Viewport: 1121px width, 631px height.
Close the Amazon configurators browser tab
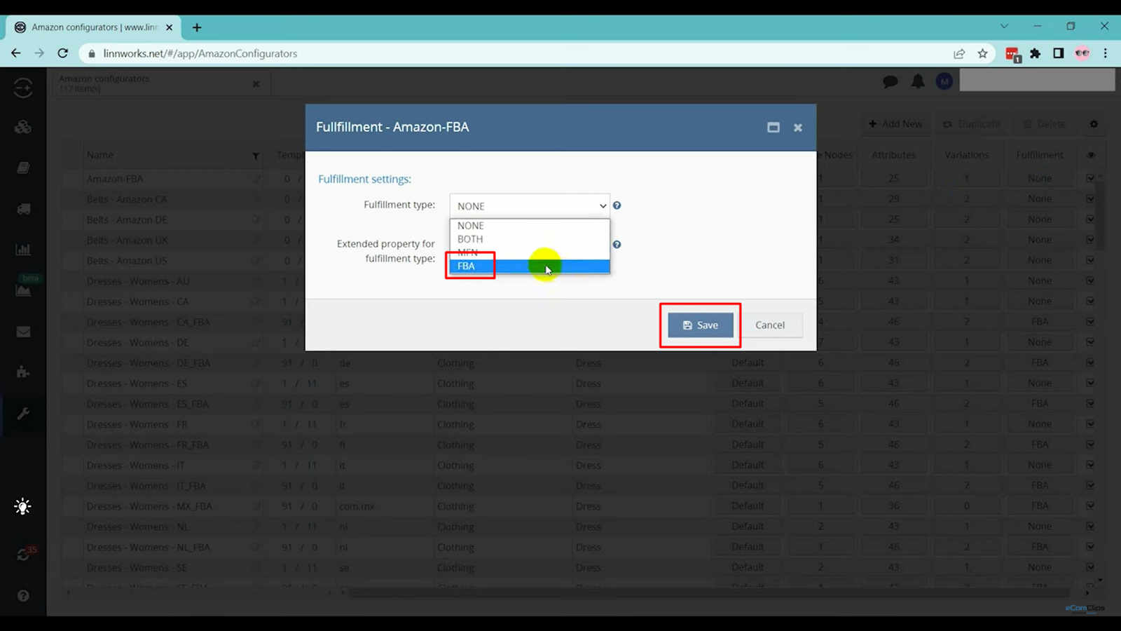(x=169, y=27)
